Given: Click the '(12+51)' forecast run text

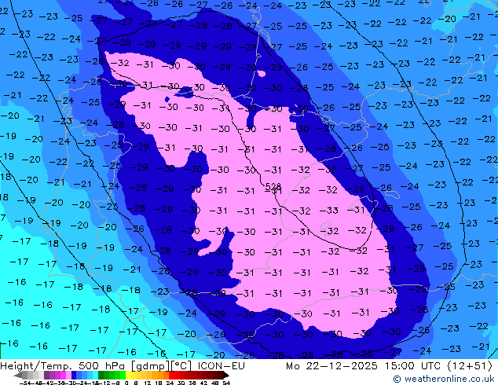Looking at the screenshot, I should pyautogui.click(x=470, y=366).
